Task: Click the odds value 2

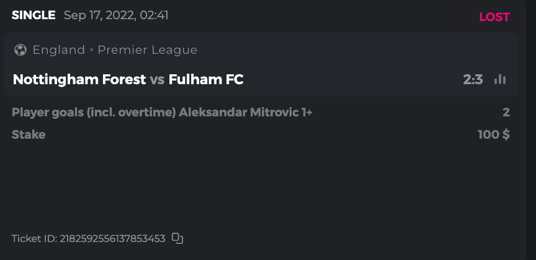Action: [506, 113]
